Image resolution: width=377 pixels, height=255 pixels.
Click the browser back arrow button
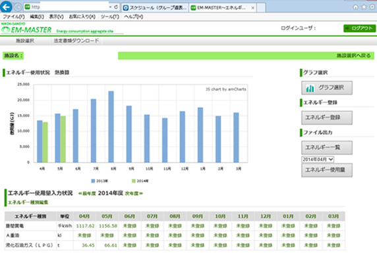pyautogui.click(x=6, y=7)
